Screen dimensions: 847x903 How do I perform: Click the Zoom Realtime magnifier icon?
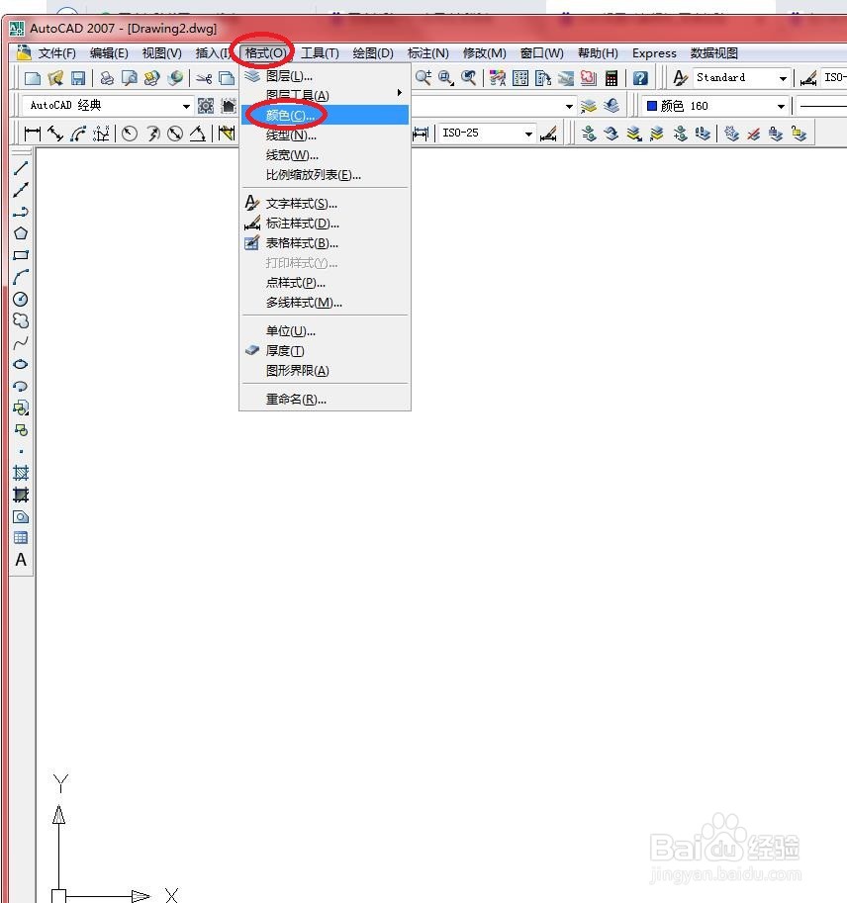click(423, 78)
